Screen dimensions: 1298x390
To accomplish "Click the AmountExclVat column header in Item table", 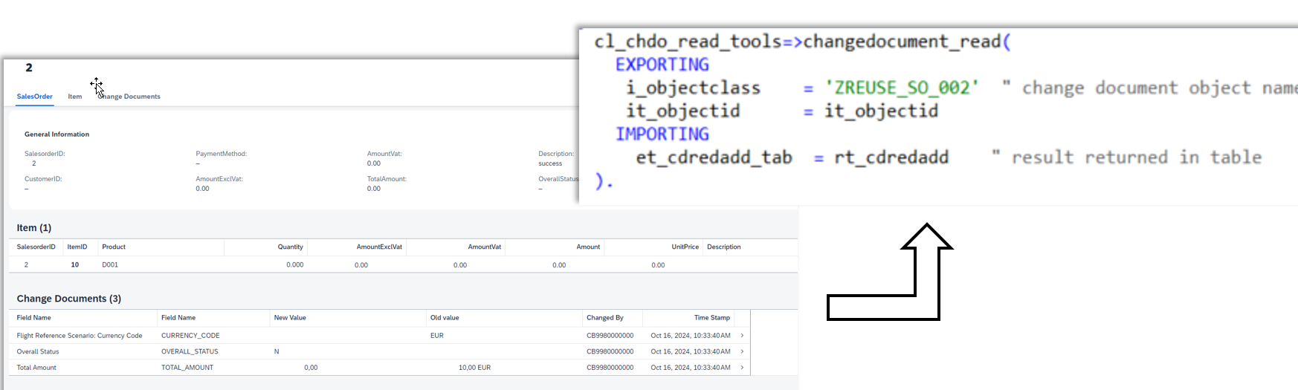I will click(379, 247).
